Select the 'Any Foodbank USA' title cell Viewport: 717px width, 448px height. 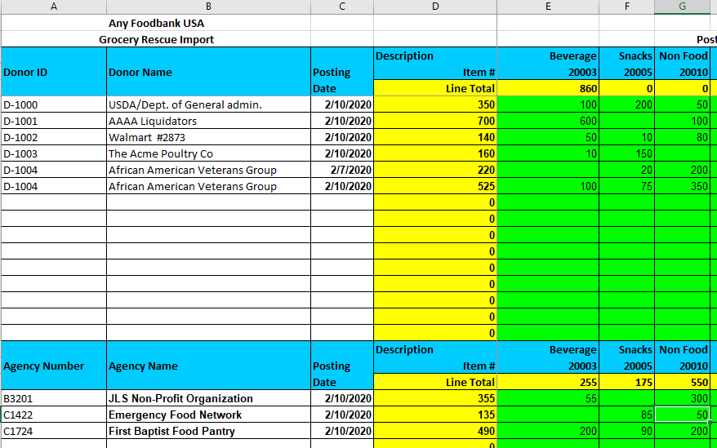(157, 23)
